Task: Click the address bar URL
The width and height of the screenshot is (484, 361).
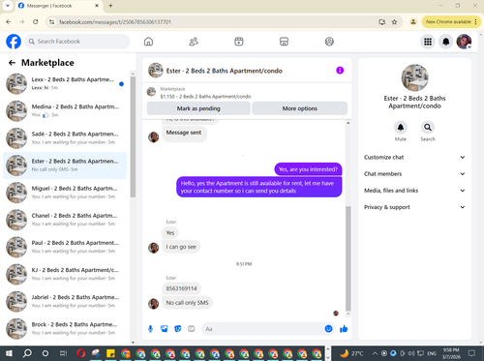Action: (x=115, y=22)
